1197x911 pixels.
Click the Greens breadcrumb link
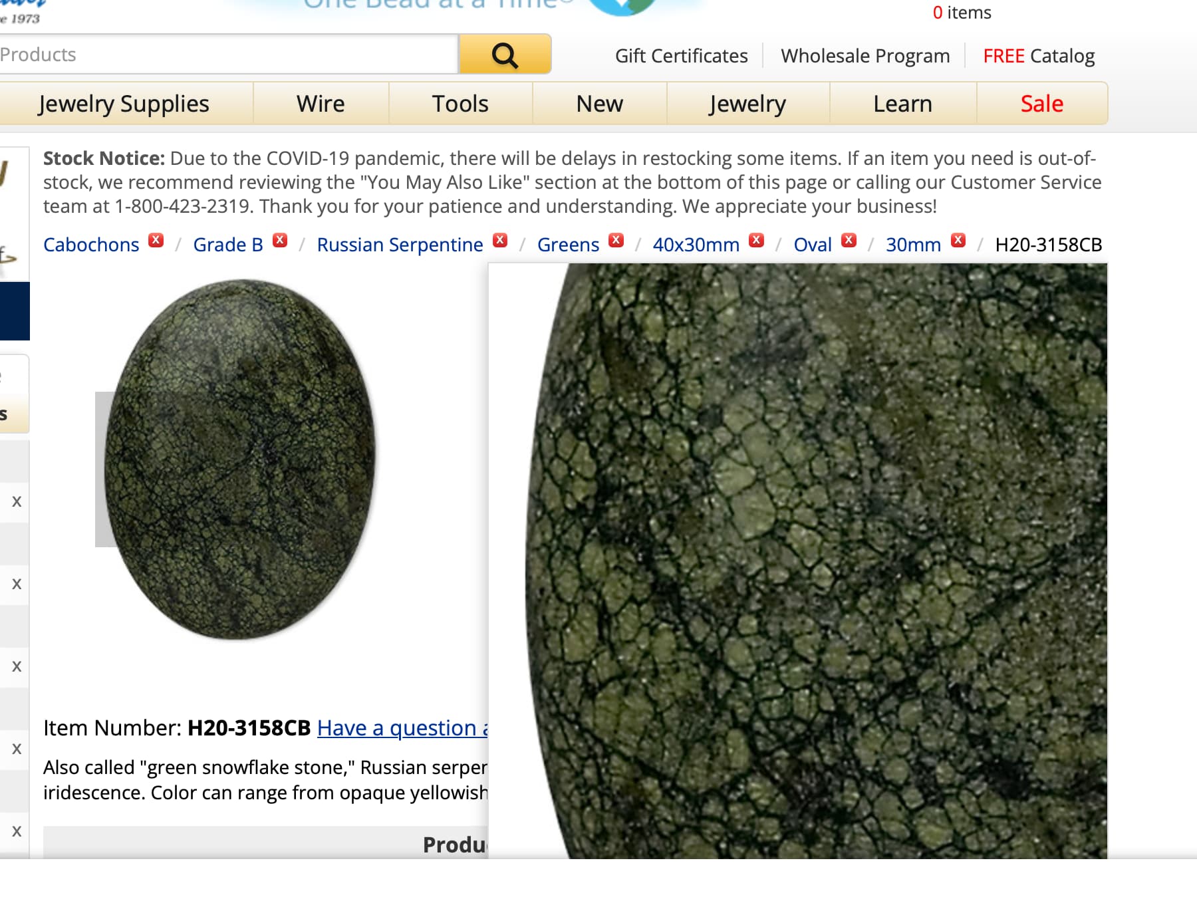(568, 245)
